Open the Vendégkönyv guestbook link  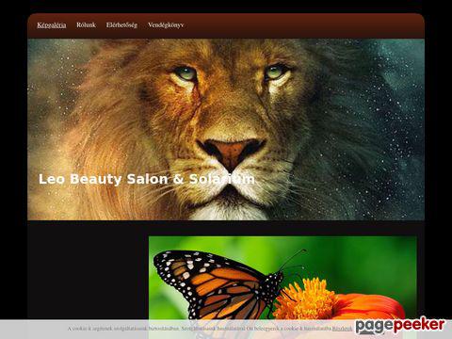(166, 25)
